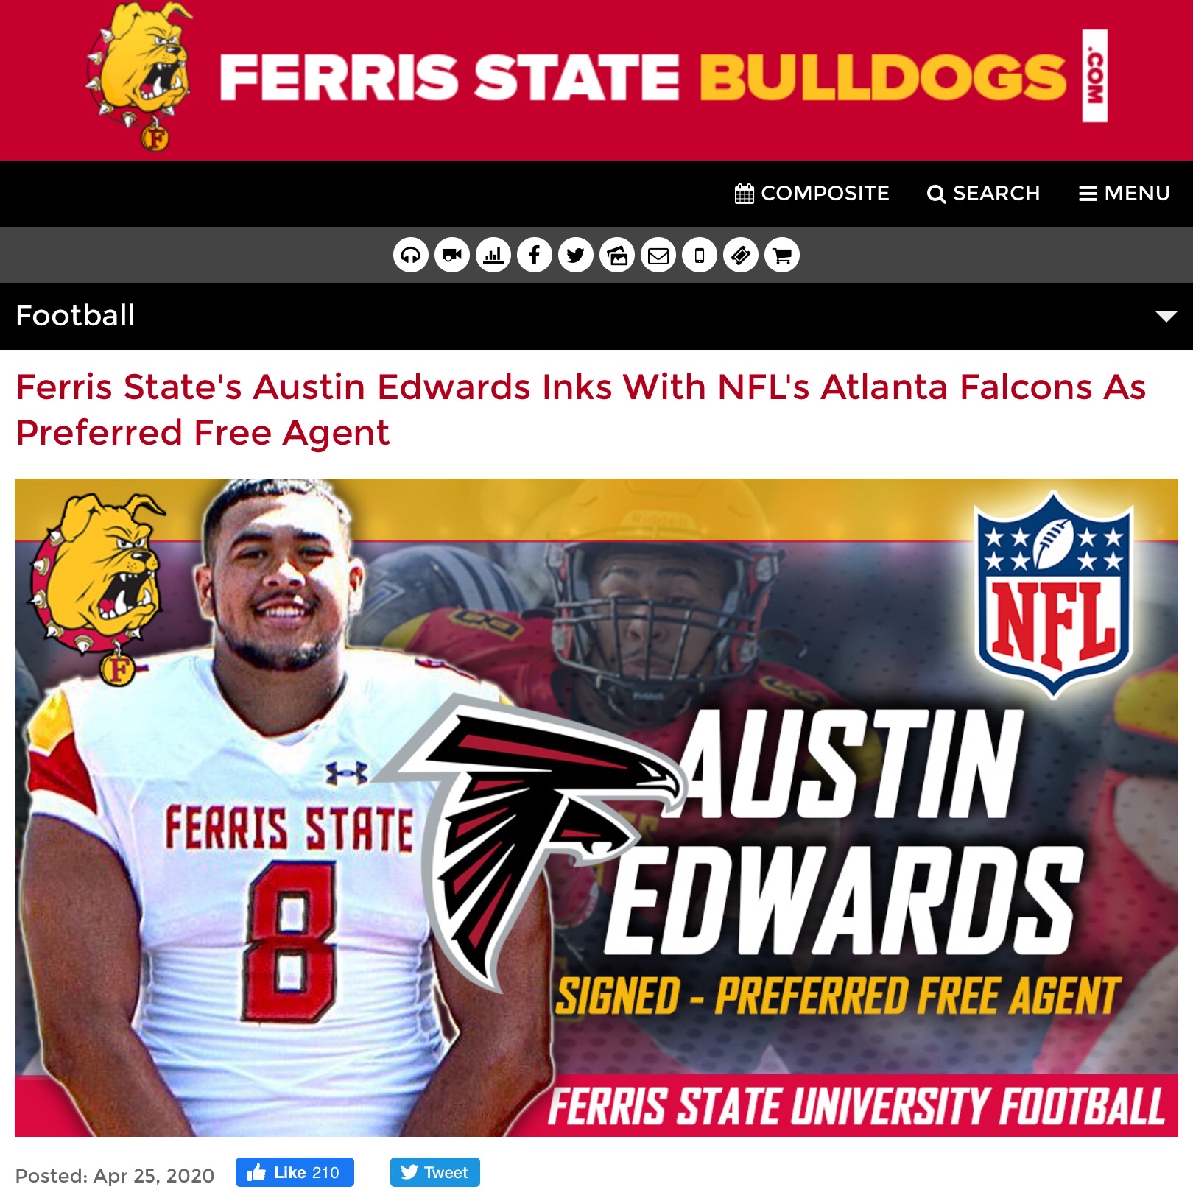Image resolution: width=1193 pixels, height=1198 pixels.
Task: Open the COMPOSITE calendar
Action: (x=812, y=194)
